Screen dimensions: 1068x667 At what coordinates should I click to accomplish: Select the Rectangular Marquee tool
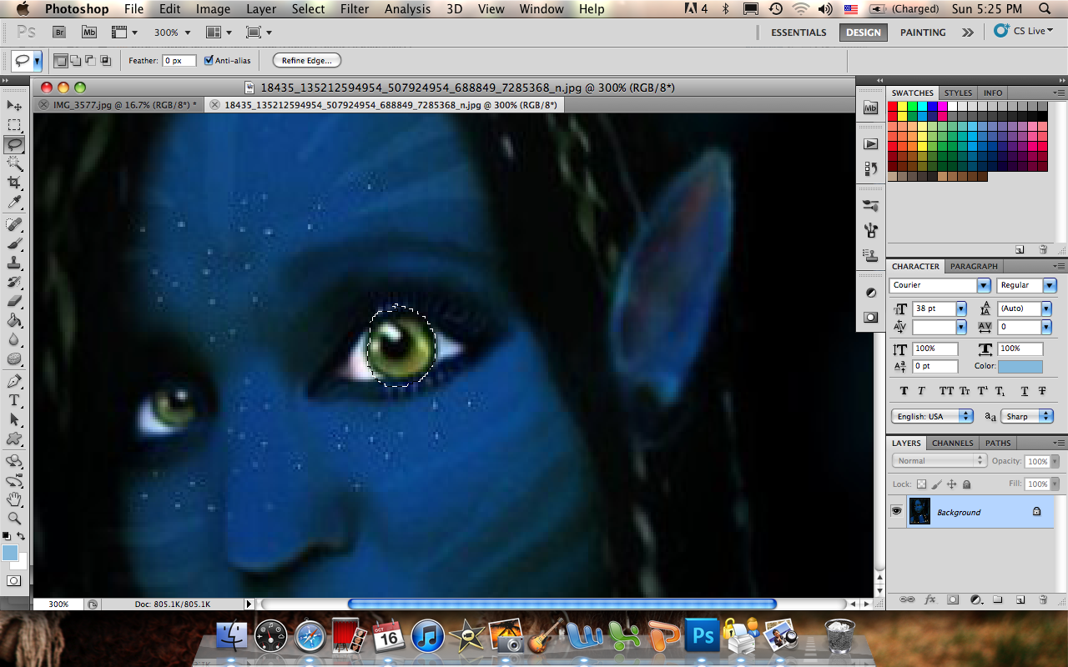pyautogui.click(x=14, y=125)
